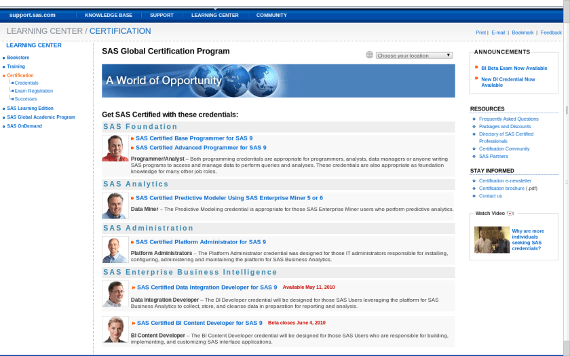This screenshot has height=356, width=570.
Task: Click the Print link at top right
Action: (x=480, y=33)
